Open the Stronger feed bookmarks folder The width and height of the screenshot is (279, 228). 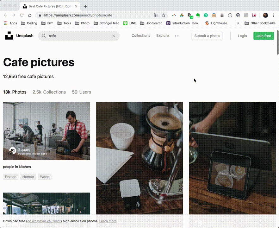tap(106, 23)
